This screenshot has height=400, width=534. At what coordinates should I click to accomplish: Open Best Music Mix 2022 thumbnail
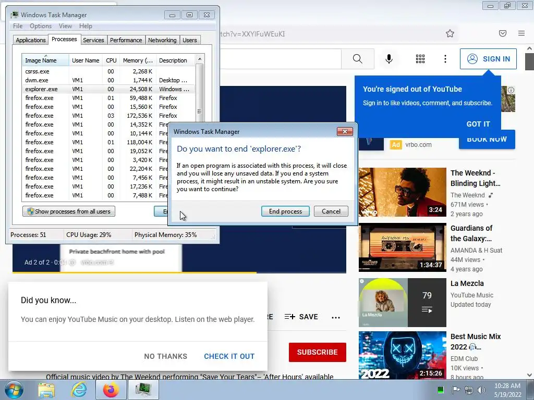(402, 355)
